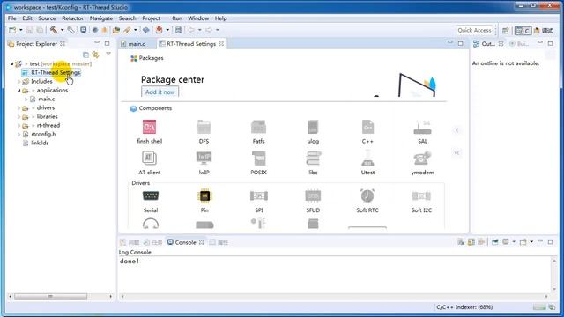Expand the libraries folder
564x317 pixels.
pos(19,117)
